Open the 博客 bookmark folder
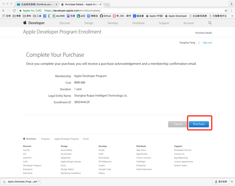235x186 pixels. [17, 16]
